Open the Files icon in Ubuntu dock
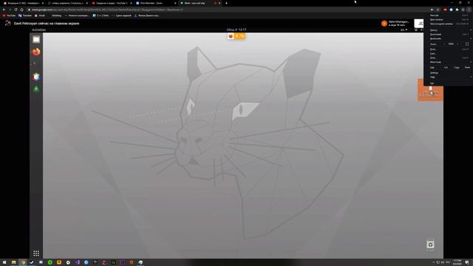 (36, 39)
